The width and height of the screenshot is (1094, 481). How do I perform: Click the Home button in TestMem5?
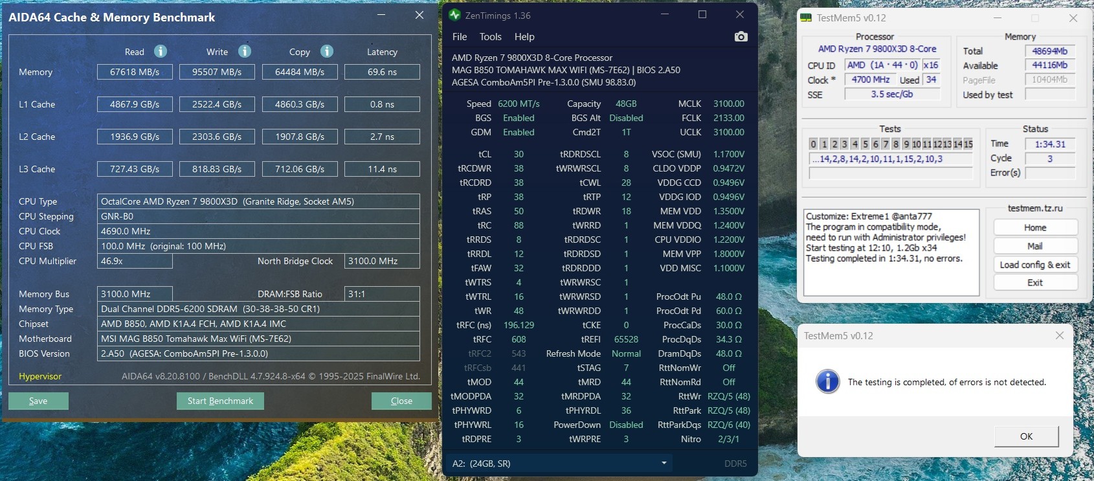coord(1035,227)
